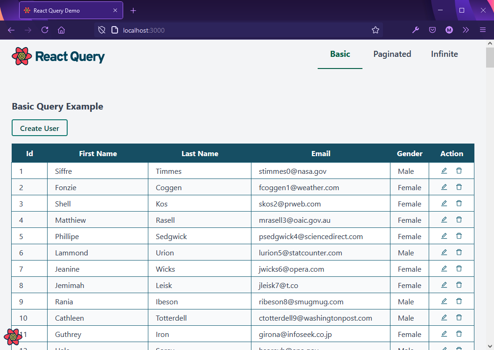Click the Create User button
494x350 pixels.
[39, 127]
